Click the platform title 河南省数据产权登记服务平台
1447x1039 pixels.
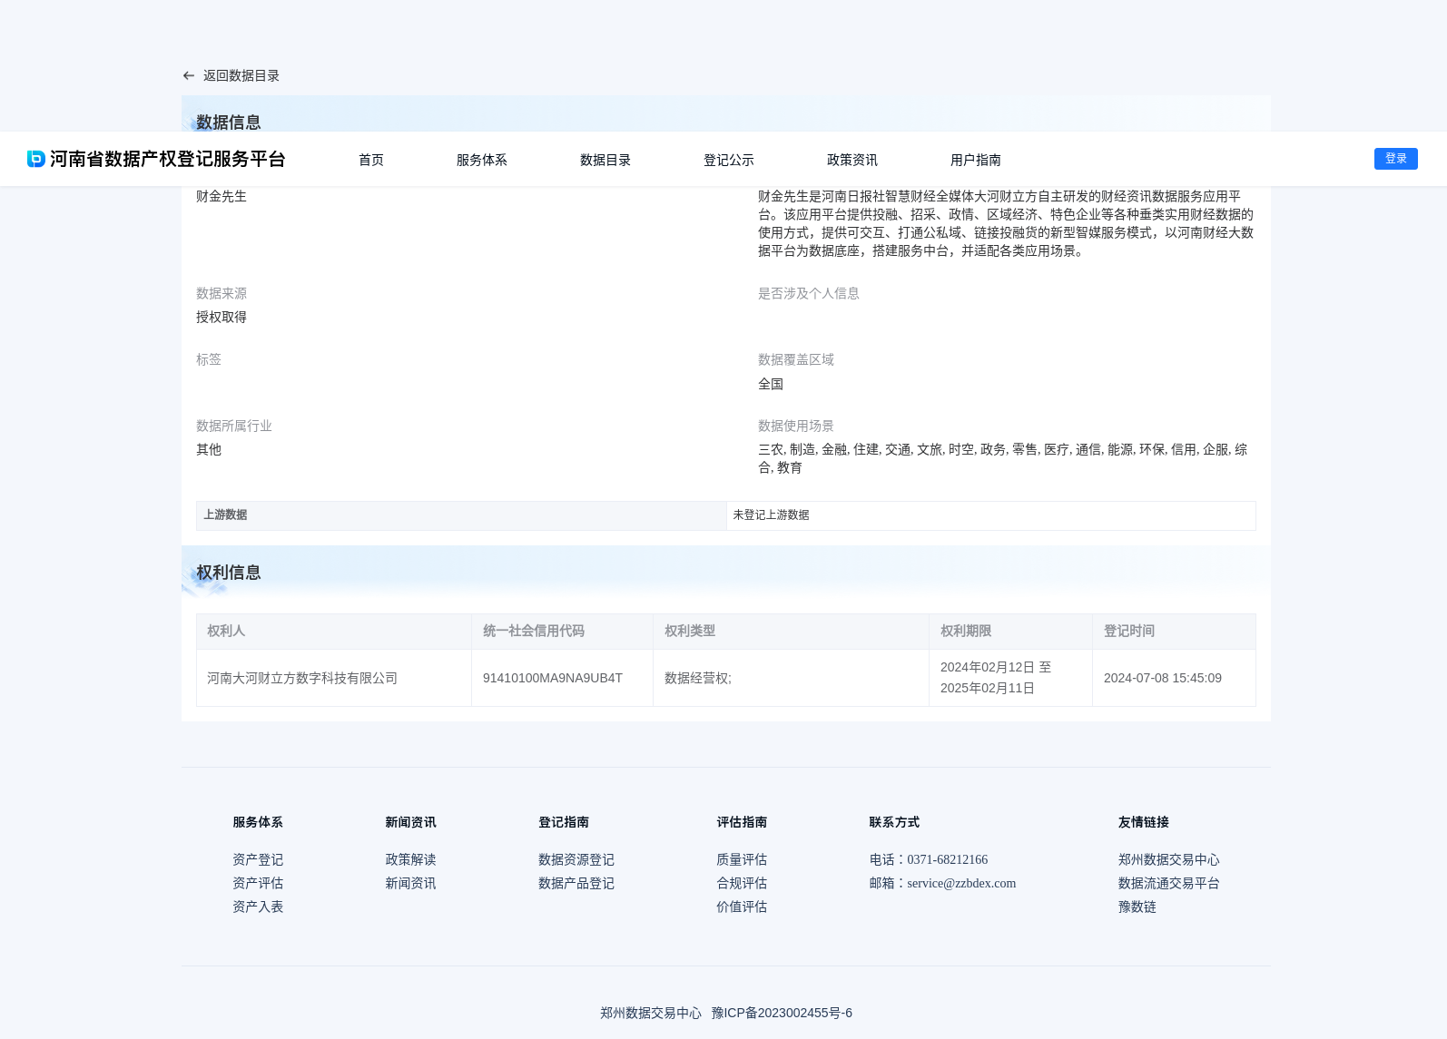click(168, 159)
